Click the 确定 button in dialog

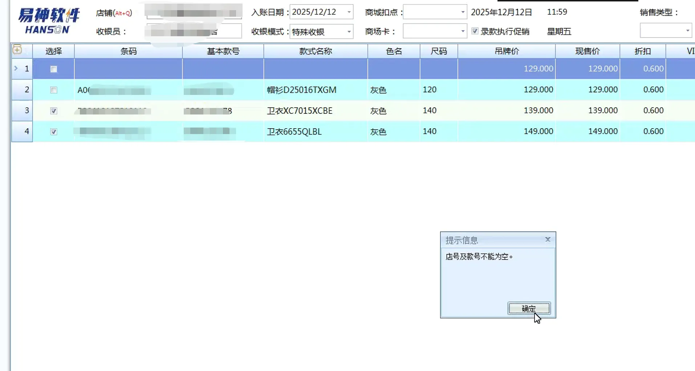coord(529,308)
